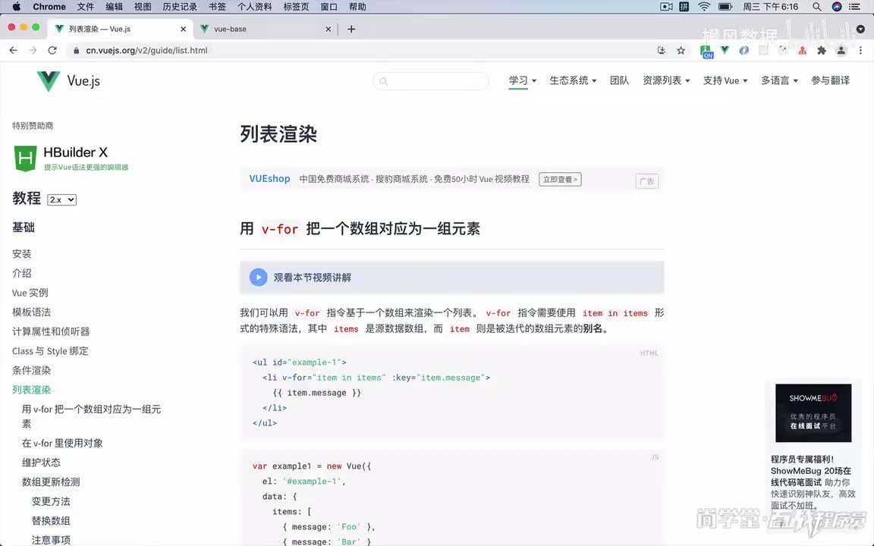Viewport: 874px width, 546px height.
Task: Jump to 维护状态 section
Action: tap(41, 463)
